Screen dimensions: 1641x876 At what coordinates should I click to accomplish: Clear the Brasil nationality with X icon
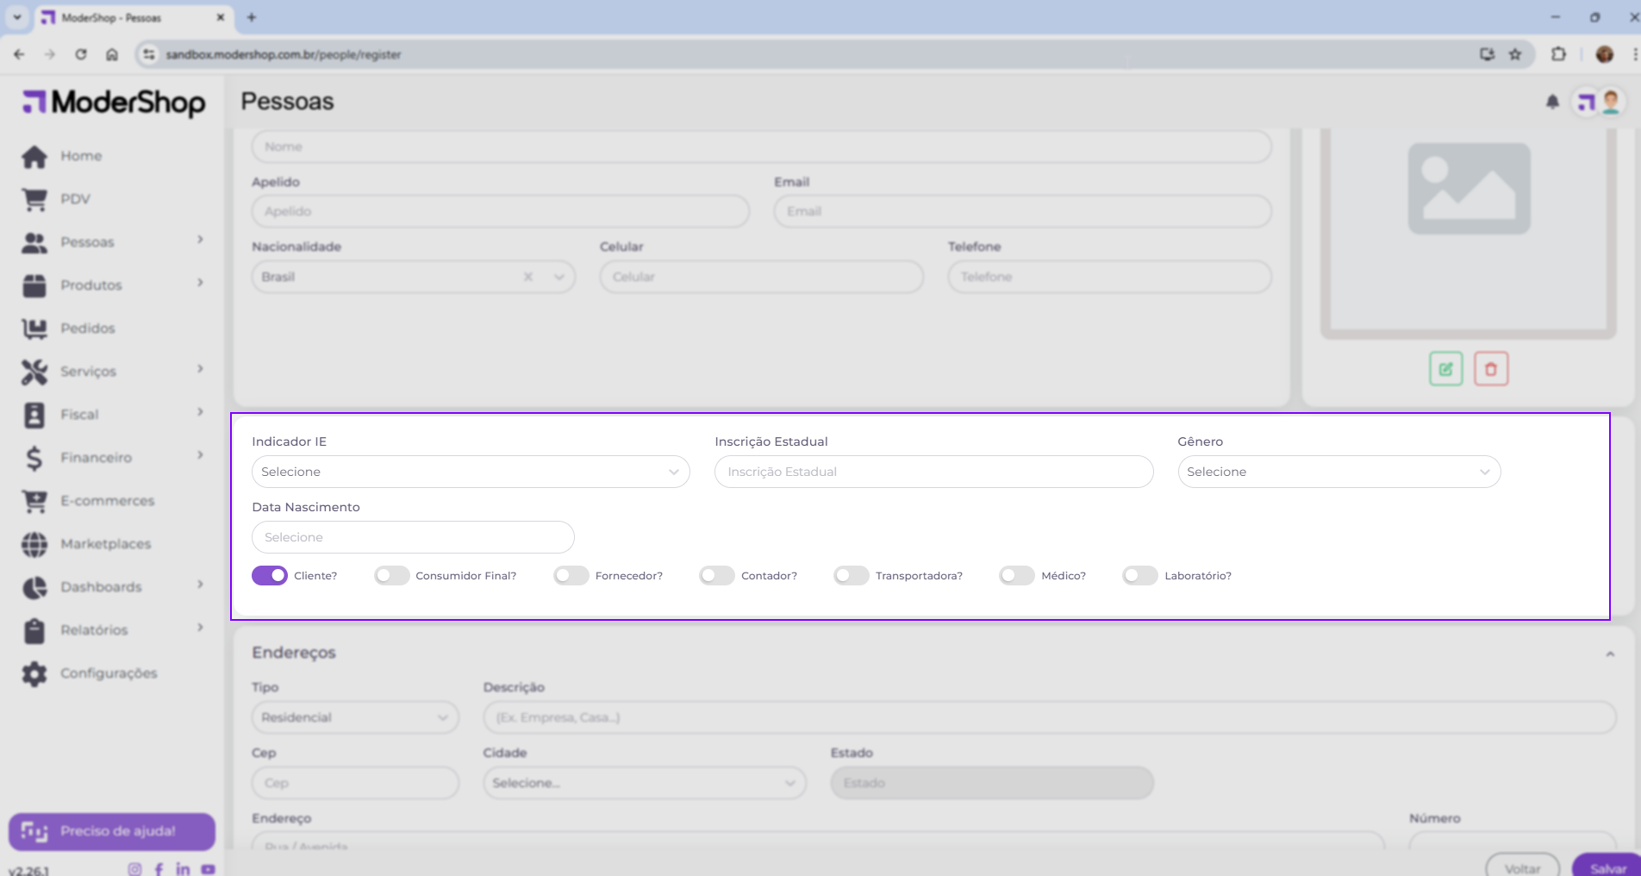[x=528, y=277]
